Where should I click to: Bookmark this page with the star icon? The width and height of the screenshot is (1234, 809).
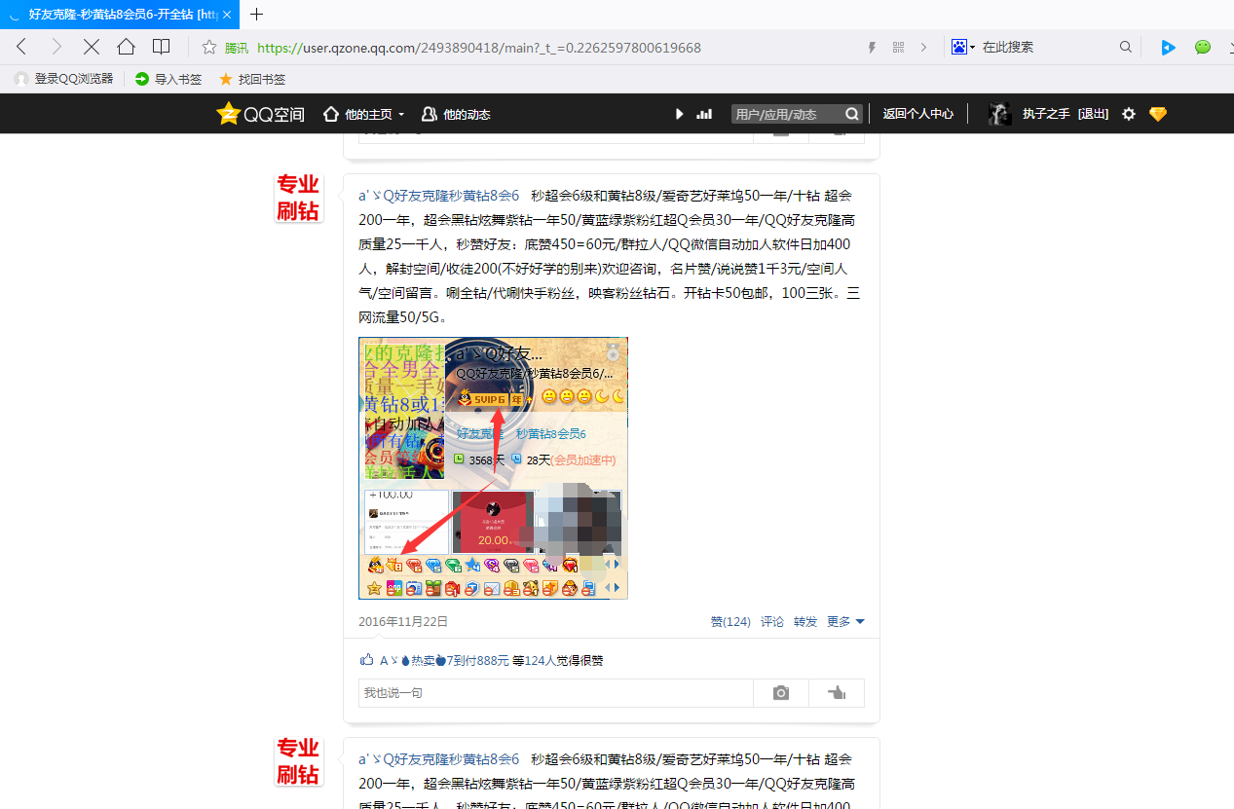(209, 47)
